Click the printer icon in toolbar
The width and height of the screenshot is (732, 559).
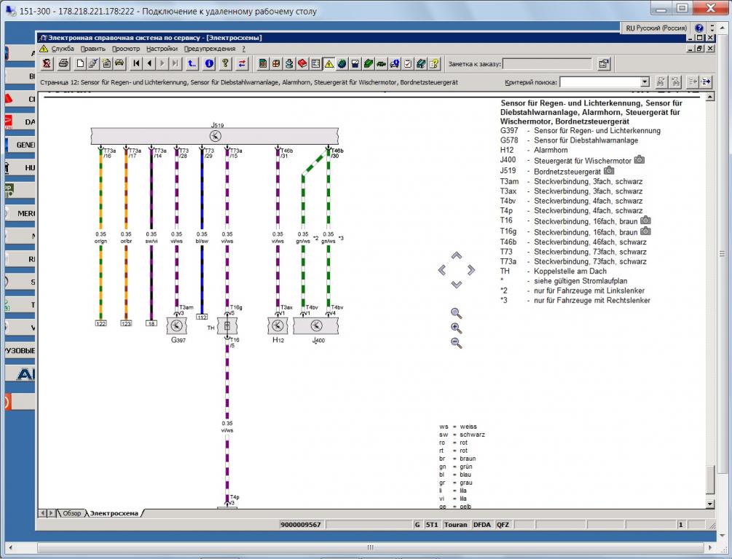point(64,63)
